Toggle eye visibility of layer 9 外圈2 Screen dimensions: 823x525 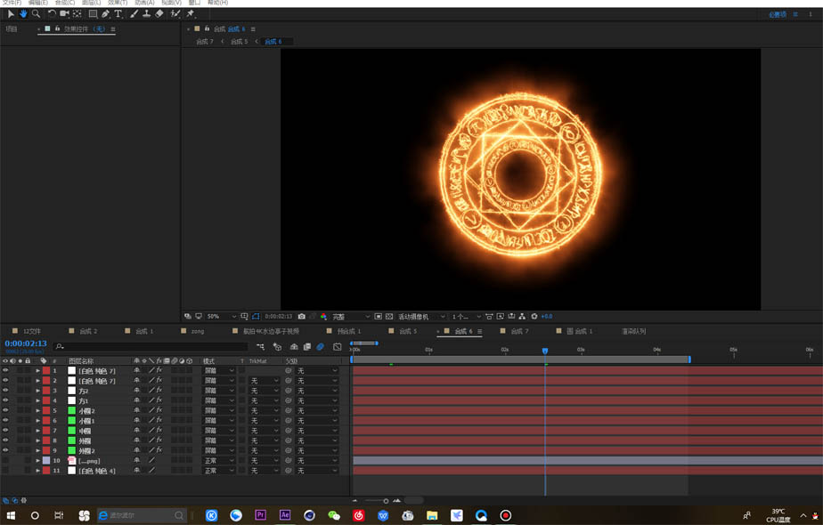click(5, 451)
